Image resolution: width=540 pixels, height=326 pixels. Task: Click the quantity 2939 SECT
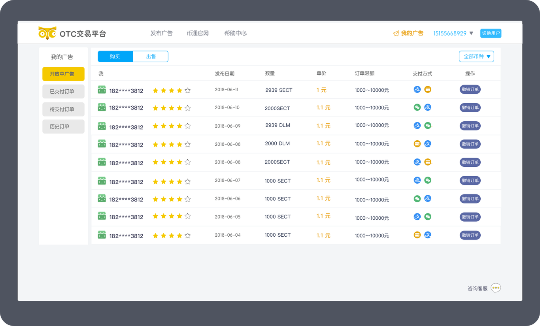coord(279,90)
